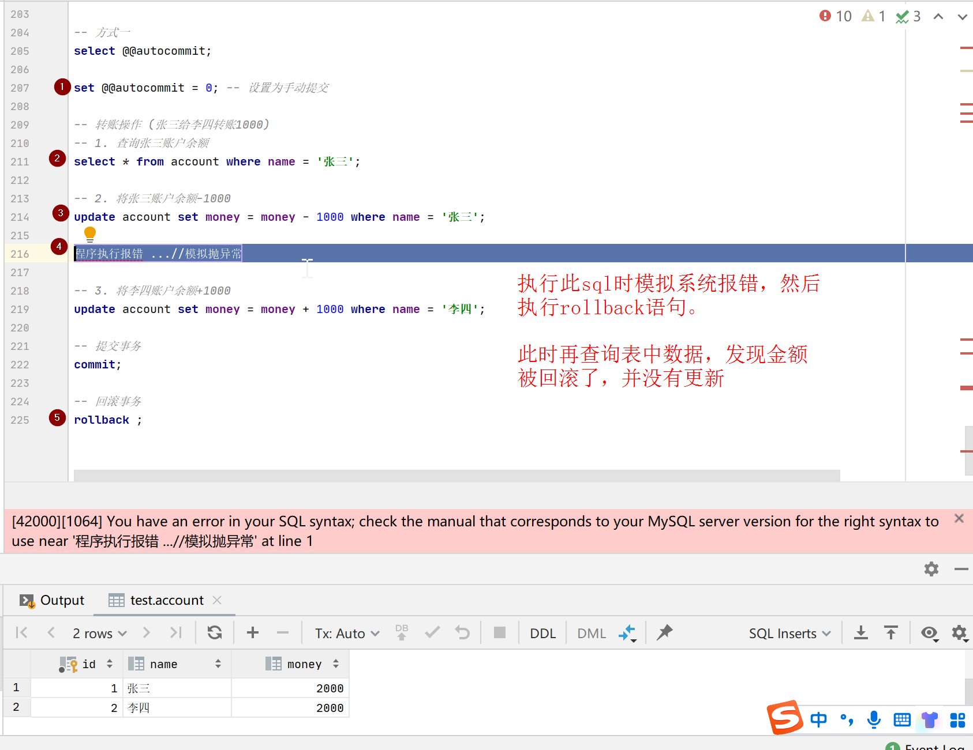The image size is (973, 750).
Task: Toggle Sogou voice input microphone
Action: tap(874, 719)
